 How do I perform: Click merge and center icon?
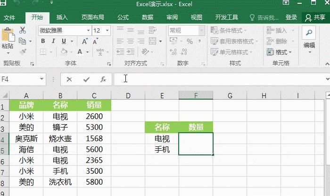coord(152,41)
